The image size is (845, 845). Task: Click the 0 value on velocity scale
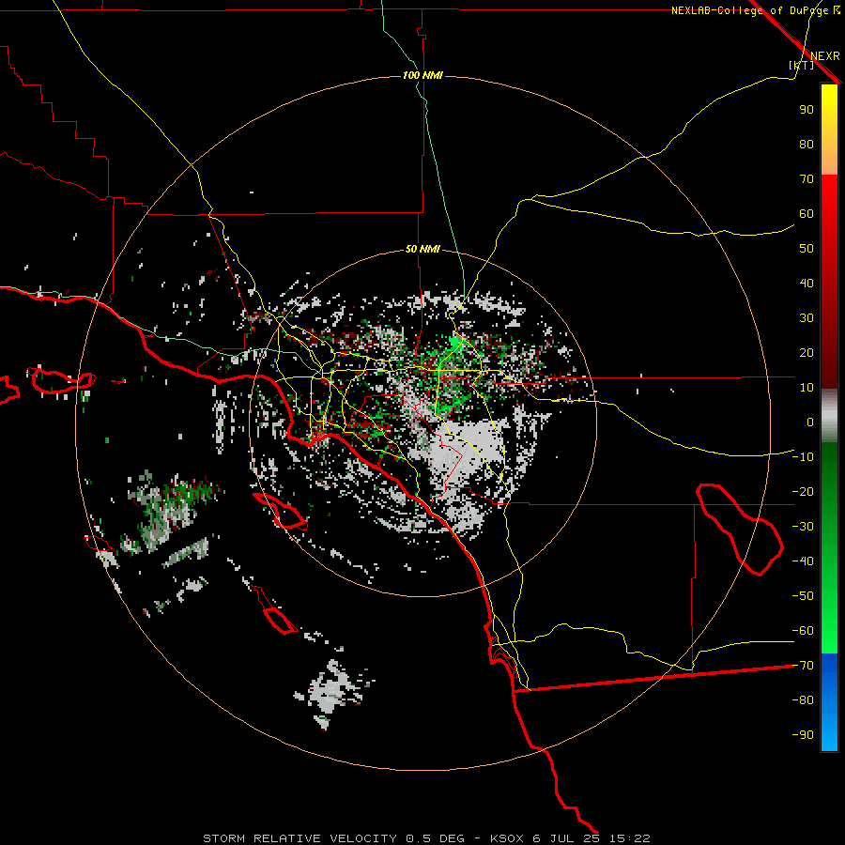[x=810, y=422]
